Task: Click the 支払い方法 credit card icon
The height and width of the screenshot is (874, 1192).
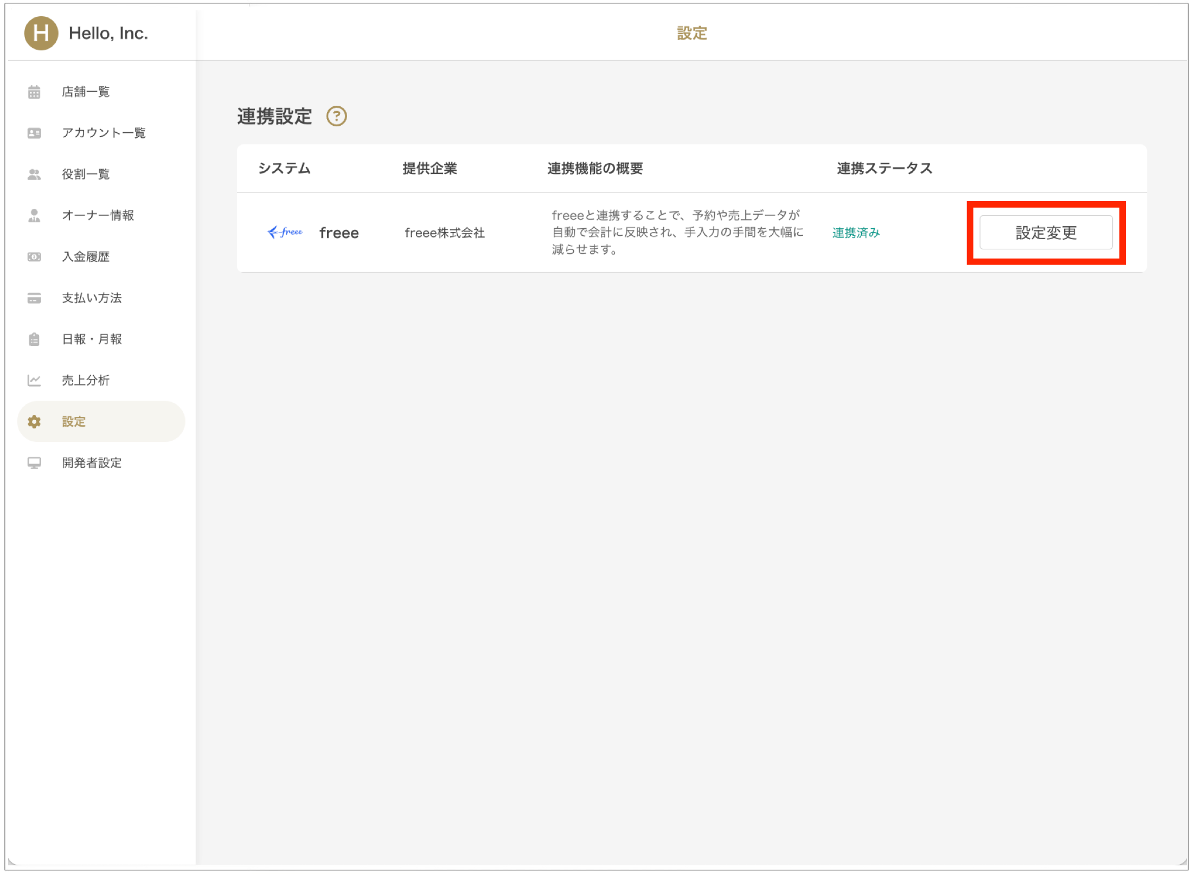Action: 34,298
